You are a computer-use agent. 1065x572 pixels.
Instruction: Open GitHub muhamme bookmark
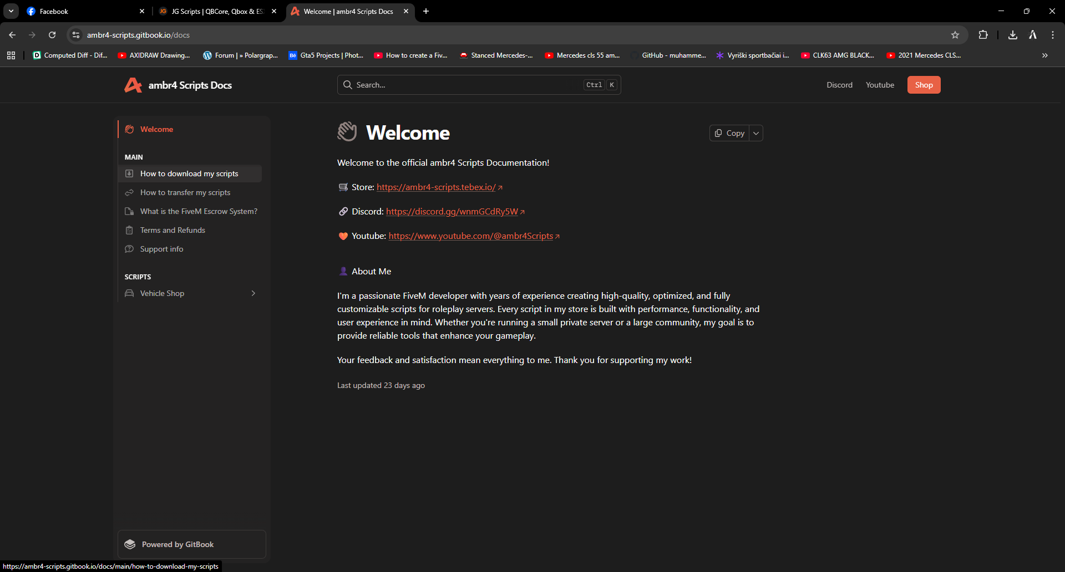tap(668, 55)
